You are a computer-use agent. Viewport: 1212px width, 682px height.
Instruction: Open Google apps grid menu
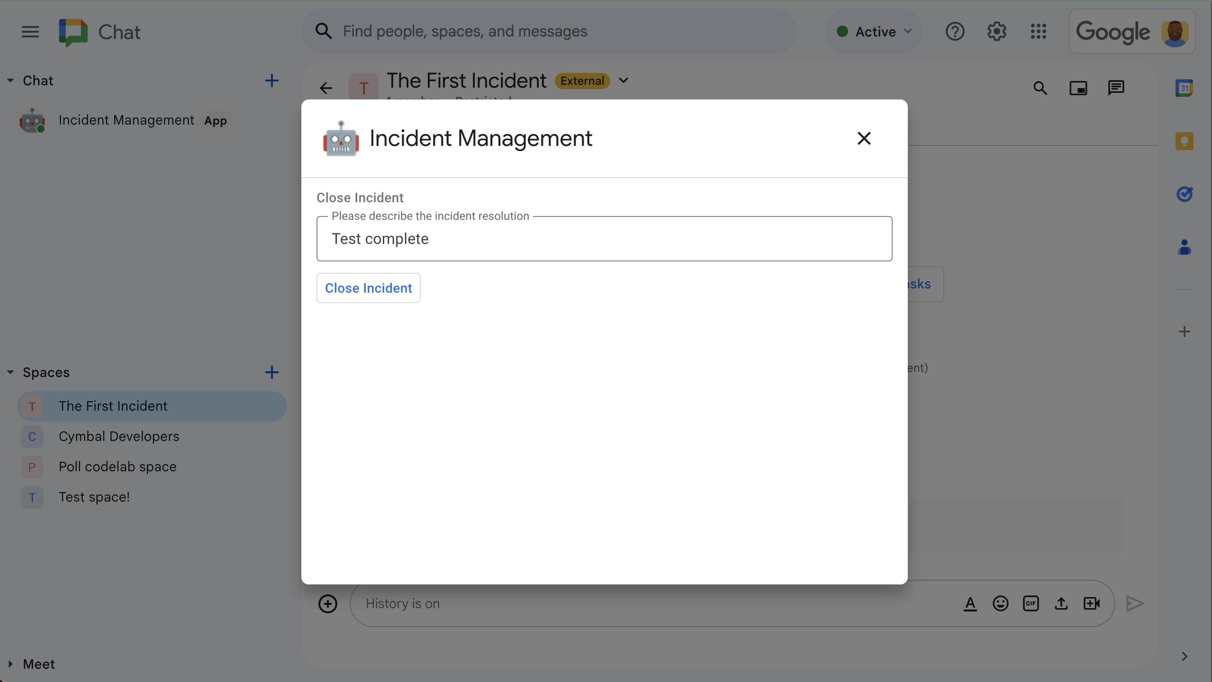(x=1039, y=31)
